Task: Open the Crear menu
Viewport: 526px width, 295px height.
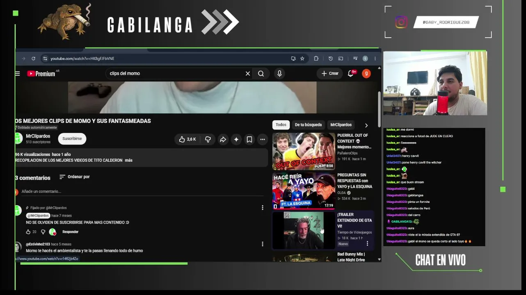Action: (x=330, y=74)
